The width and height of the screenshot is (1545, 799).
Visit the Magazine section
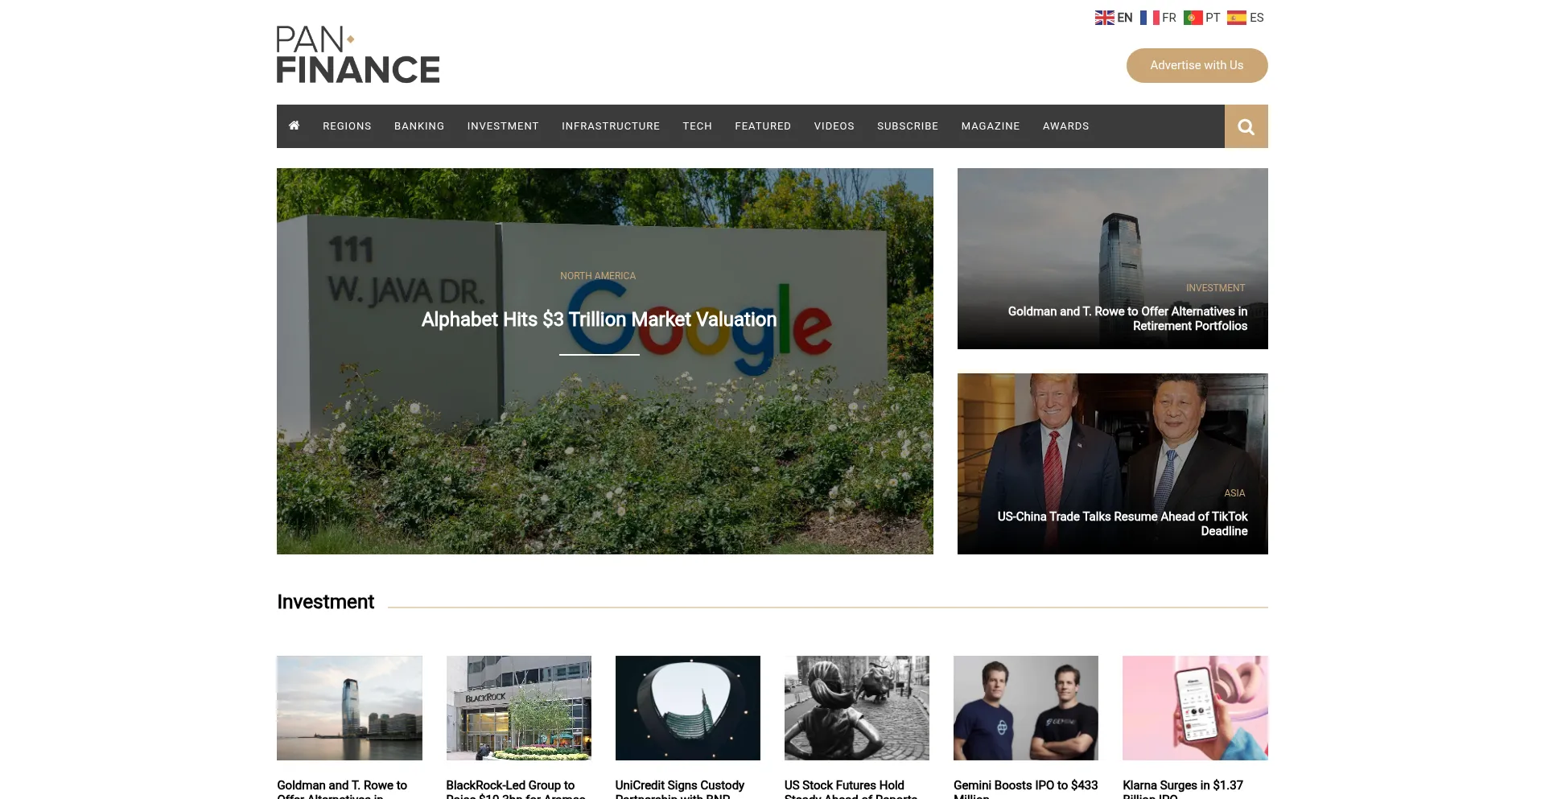pyautogui.click(x=991, y=126)
